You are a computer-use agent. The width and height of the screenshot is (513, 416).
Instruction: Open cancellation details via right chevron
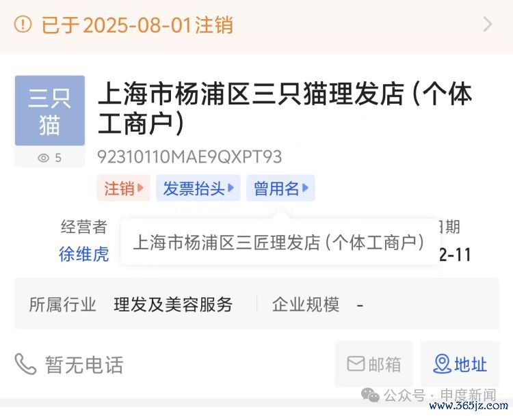coord(488,24)
